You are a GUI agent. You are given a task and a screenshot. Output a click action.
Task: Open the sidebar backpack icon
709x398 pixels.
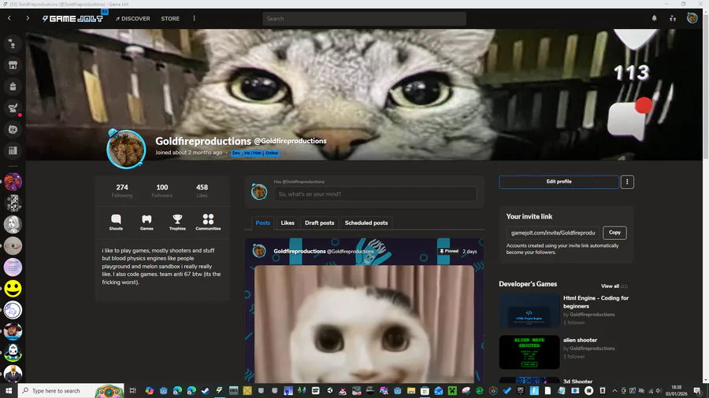pos(13,87)
